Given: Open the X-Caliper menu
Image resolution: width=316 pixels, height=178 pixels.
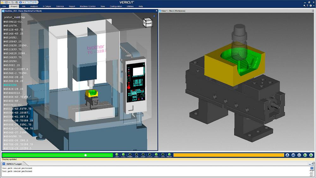Looking at the screenshot, I should click(47, 6).
